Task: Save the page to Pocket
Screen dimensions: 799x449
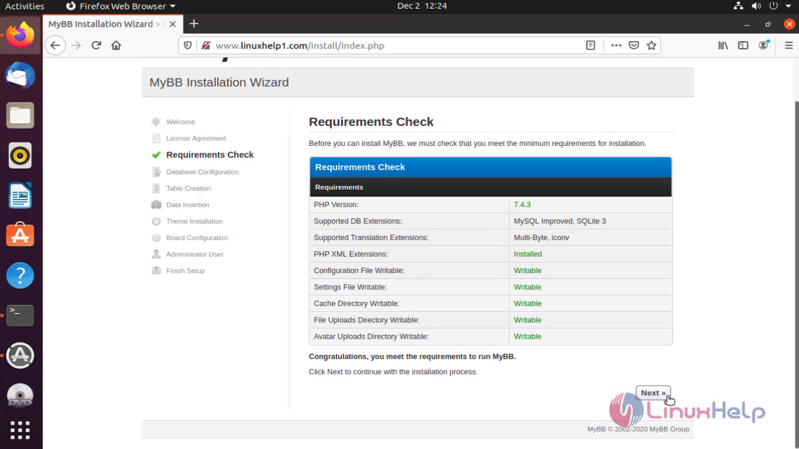Action: click(634, 46)
